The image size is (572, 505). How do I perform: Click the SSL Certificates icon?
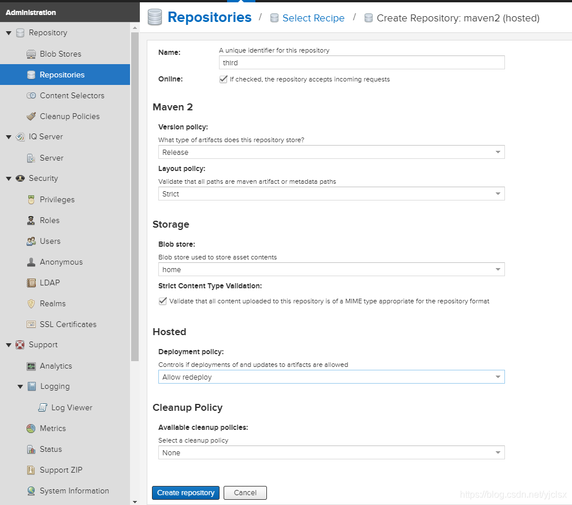31,324
